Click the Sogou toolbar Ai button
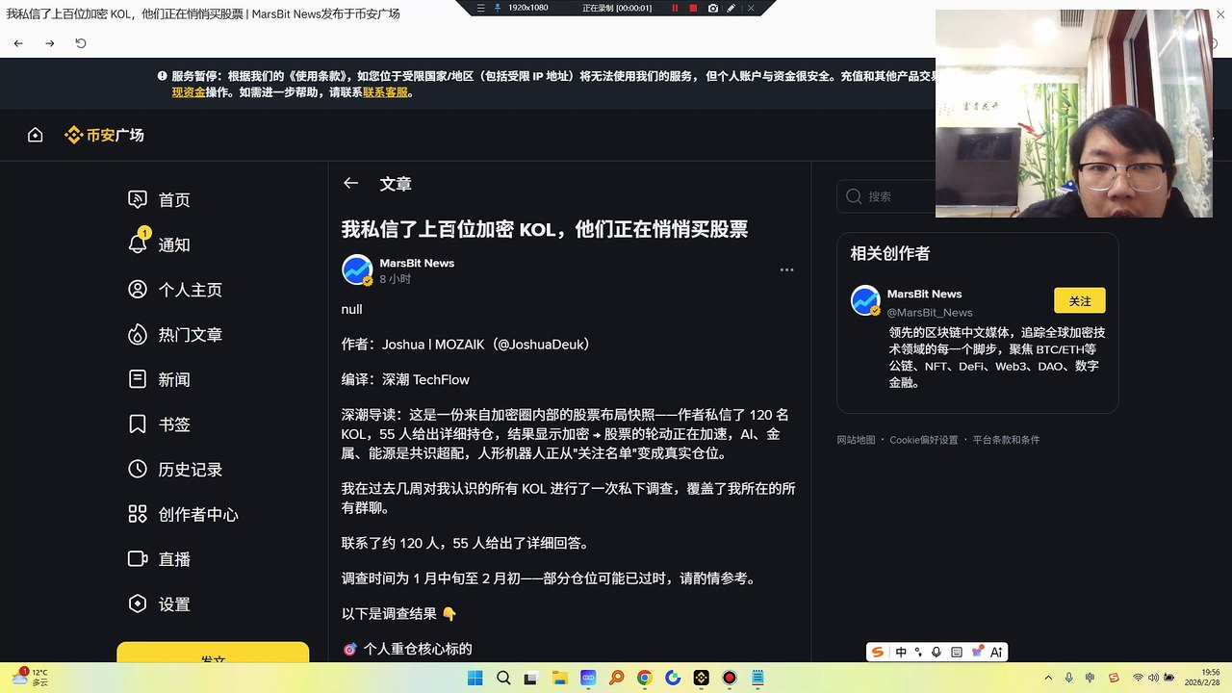 point(996,652)
